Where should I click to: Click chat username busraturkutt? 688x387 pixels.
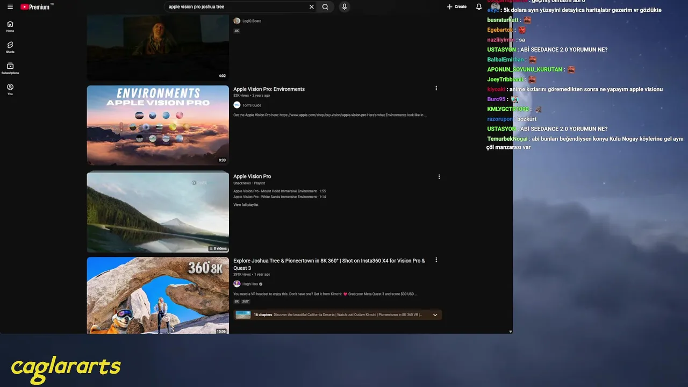[503, 20]
